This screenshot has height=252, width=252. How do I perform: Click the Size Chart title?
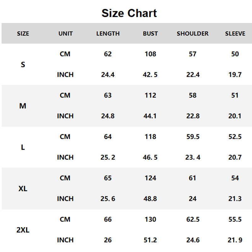129,13
